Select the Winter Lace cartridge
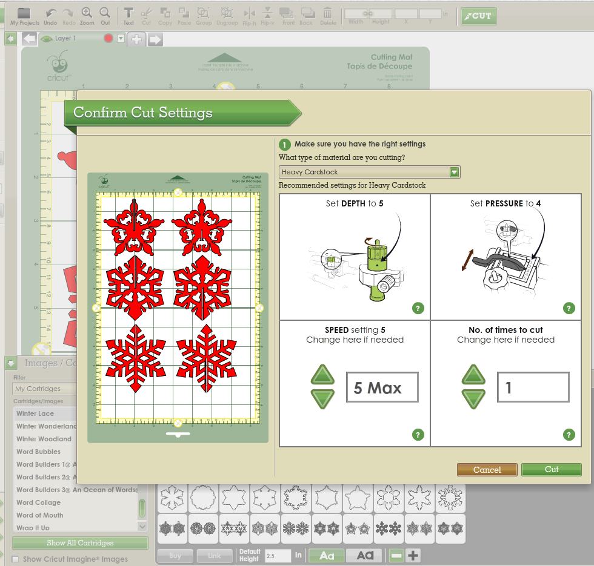 tap(45, 413)
